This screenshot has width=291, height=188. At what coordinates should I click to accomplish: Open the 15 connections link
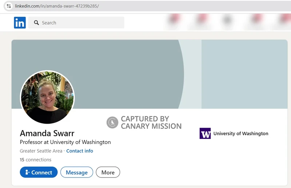(35, 160)
